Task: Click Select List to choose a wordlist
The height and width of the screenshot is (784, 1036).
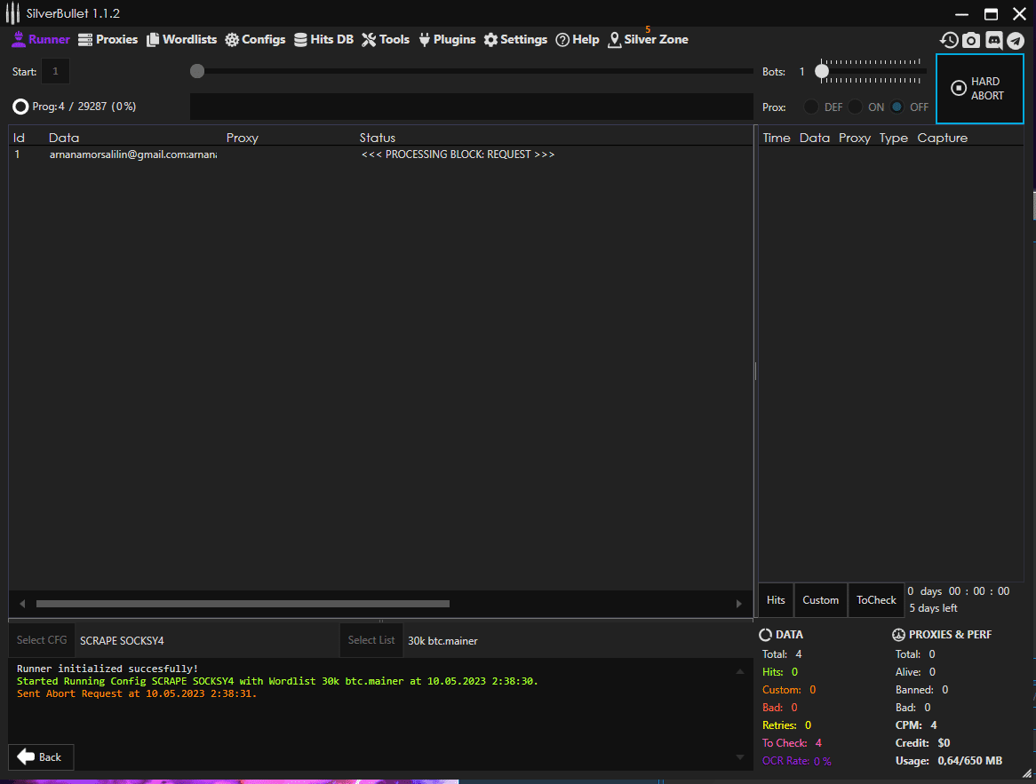Action: 371,640
